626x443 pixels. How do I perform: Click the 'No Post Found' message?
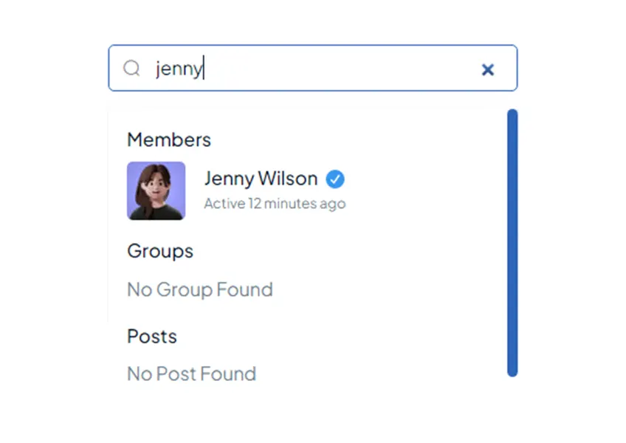pyautogui.click(x=192, y=374)
